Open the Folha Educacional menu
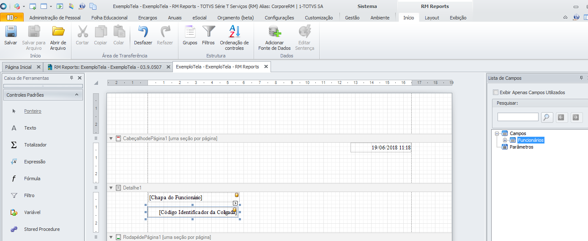588x241 pixels. tap(109, 18)
